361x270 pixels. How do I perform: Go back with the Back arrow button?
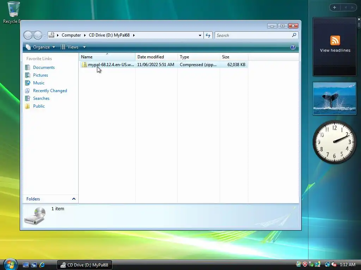click(x=28, y=35)
